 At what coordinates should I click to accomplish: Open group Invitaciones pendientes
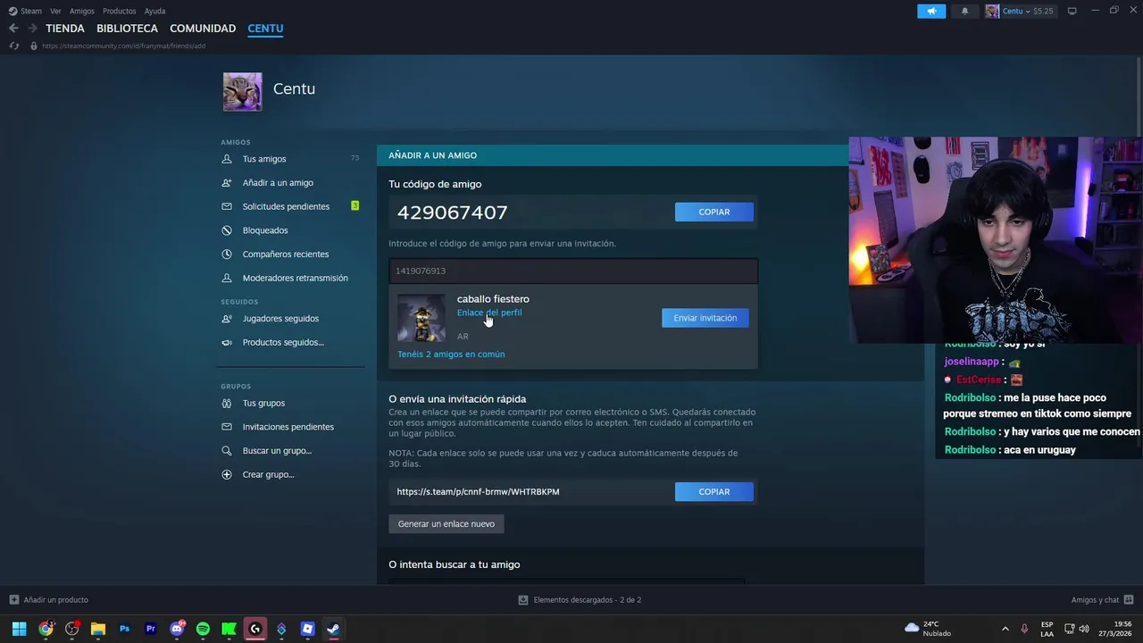pos(290,427)
